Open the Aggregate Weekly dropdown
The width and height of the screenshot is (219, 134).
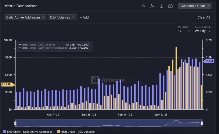[x=203, y=31]
